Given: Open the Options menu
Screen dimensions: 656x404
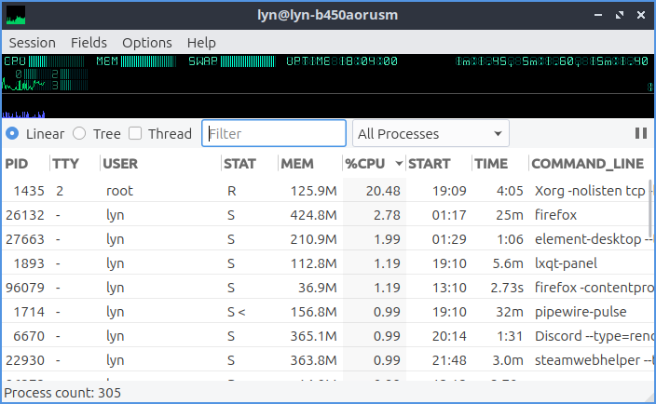Looking at the screenshot, I should point(147,43).
